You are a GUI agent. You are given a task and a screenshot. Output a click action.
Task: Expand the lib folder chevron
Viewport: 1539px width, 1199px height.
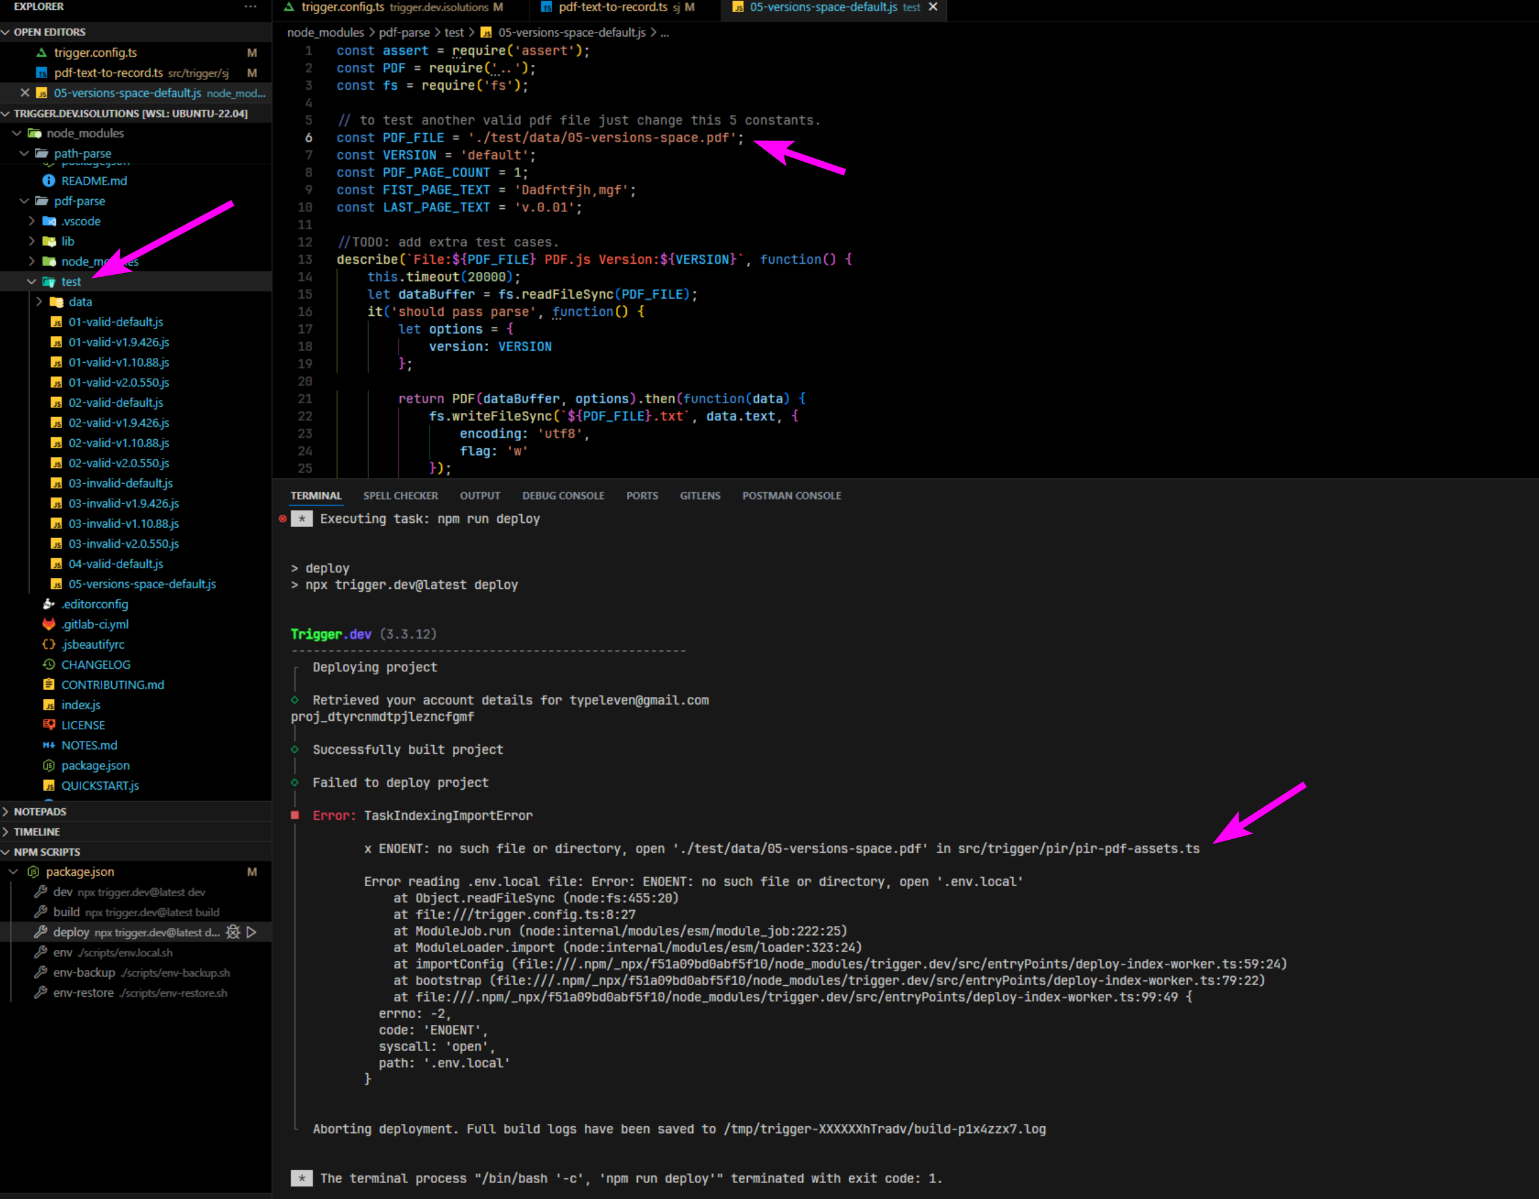[x=32, y=242]
